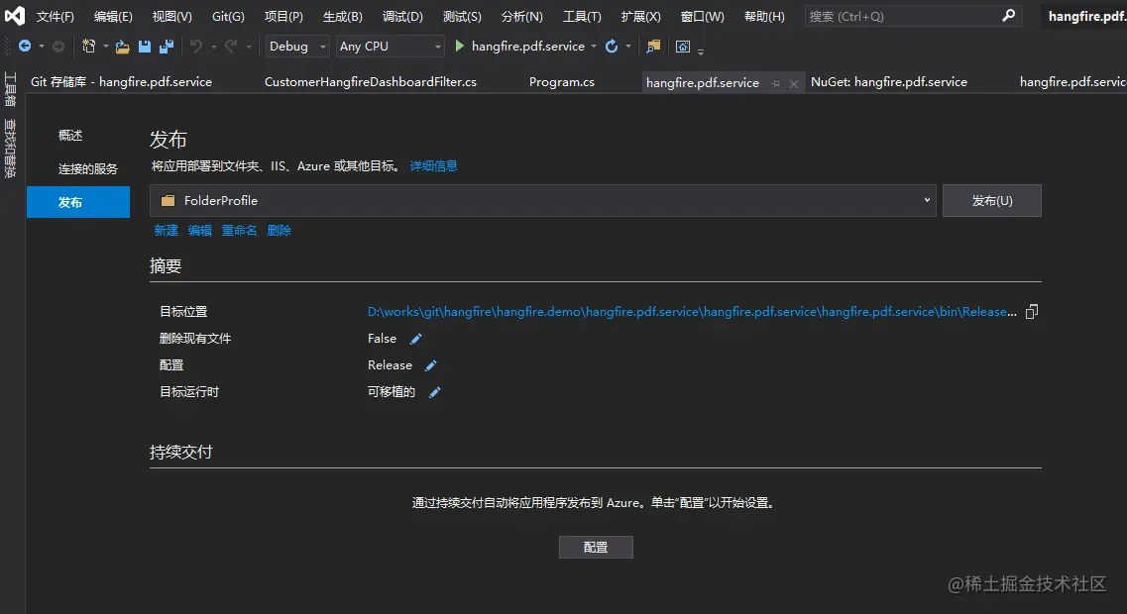Image resolution: width=1127 pixels, height=614 pixels.
Task: Switch to CustomerHangfireDashboardFilter.cs tab
Action: point(370,82)
